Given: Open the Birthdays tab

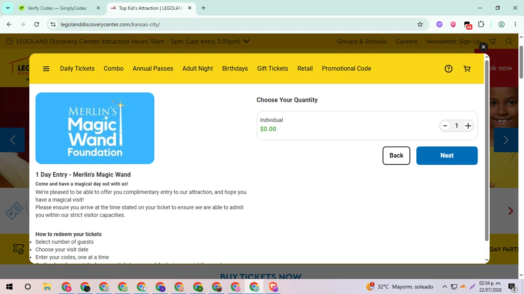Looking at the screenshot, I should coord(235,69).
